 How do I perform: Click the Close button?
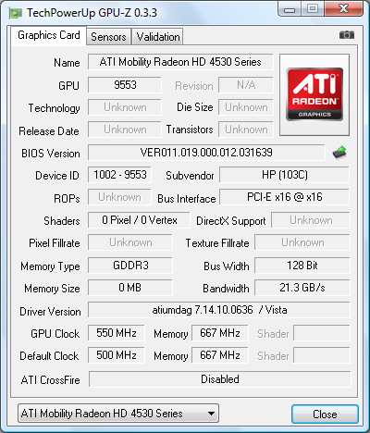pos(325,414)
